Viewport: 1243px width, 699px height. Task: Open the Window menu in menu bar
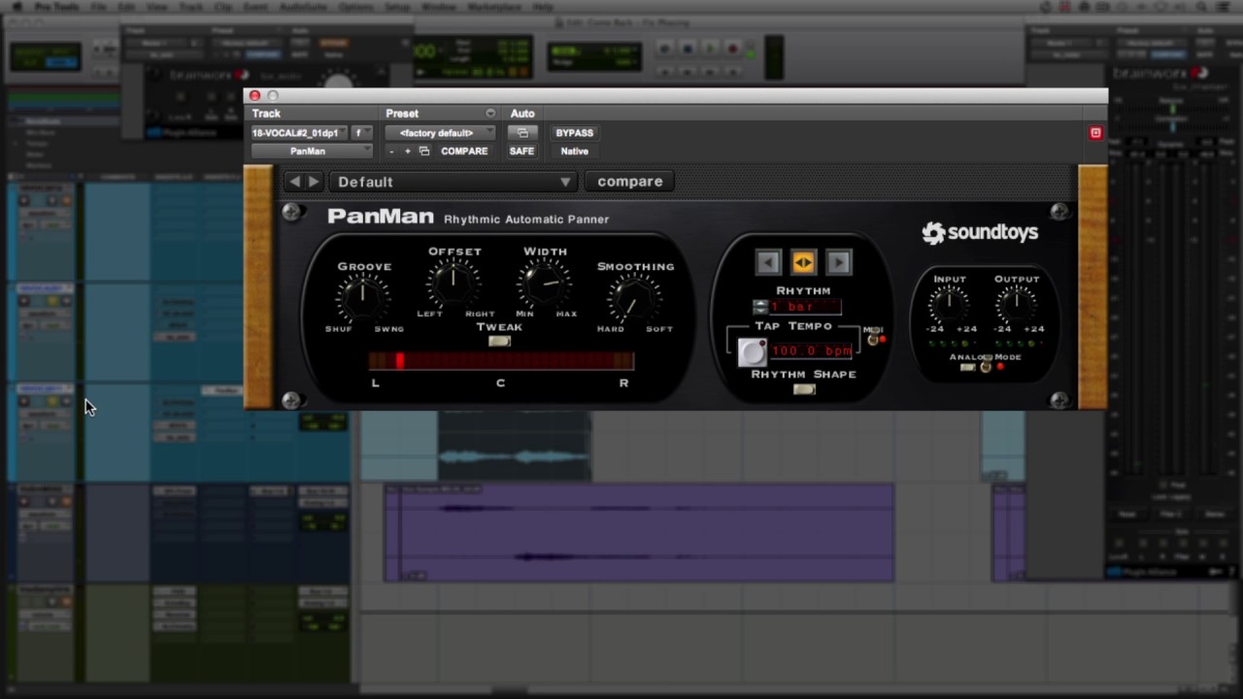point(438,7)
